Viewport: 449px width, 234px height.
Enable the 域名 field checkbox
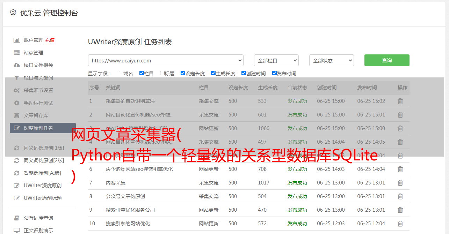(121, 73)
